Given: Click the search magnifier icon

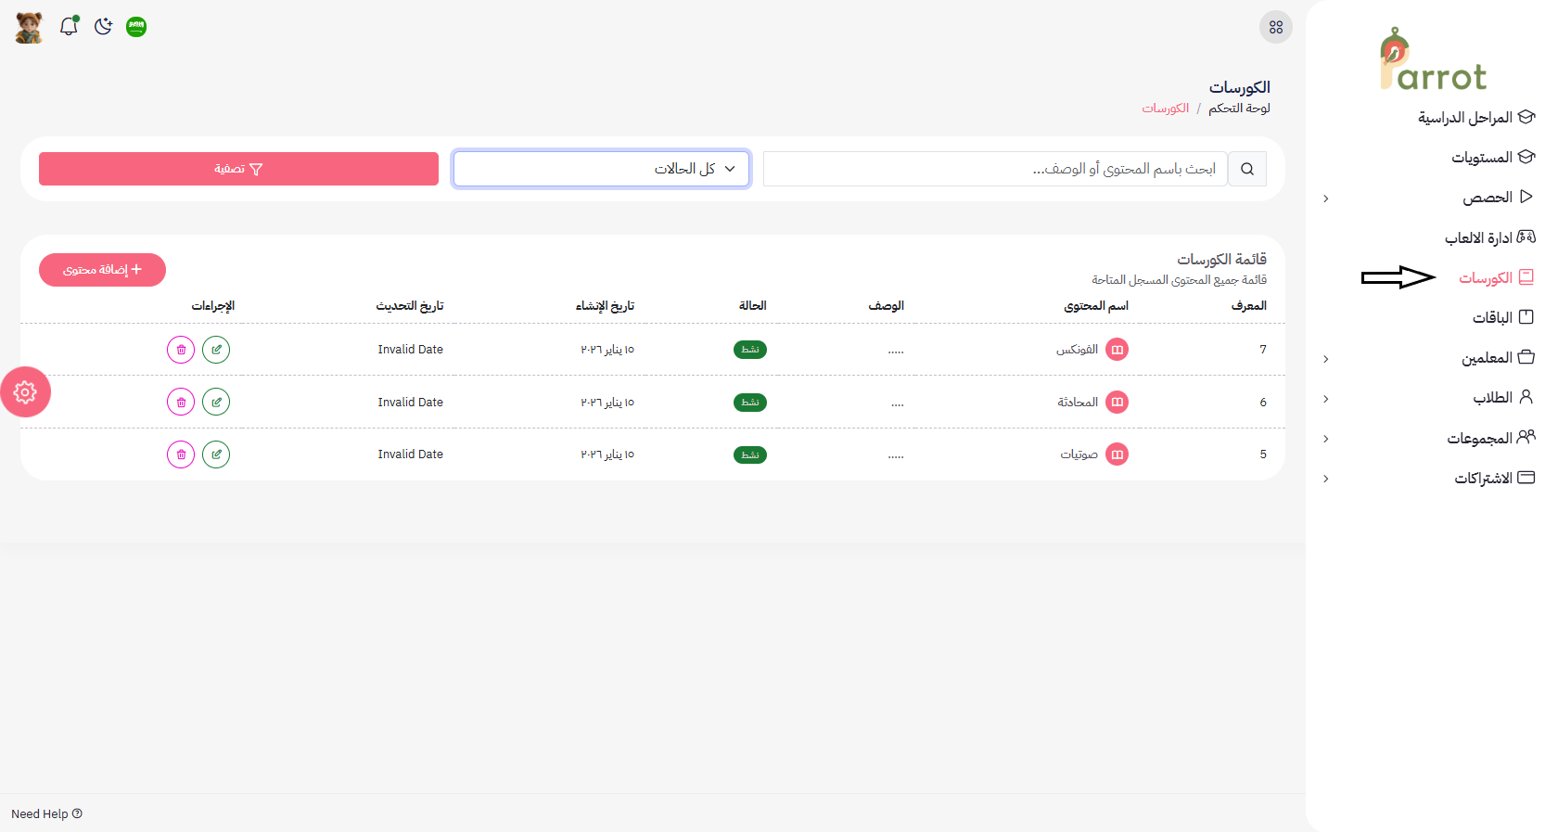Looking at the screenshot, I should coord(1246,169).
